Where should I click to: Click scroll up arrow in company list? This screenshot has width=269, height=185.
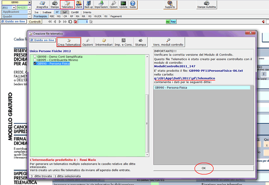tap(147, 57)
